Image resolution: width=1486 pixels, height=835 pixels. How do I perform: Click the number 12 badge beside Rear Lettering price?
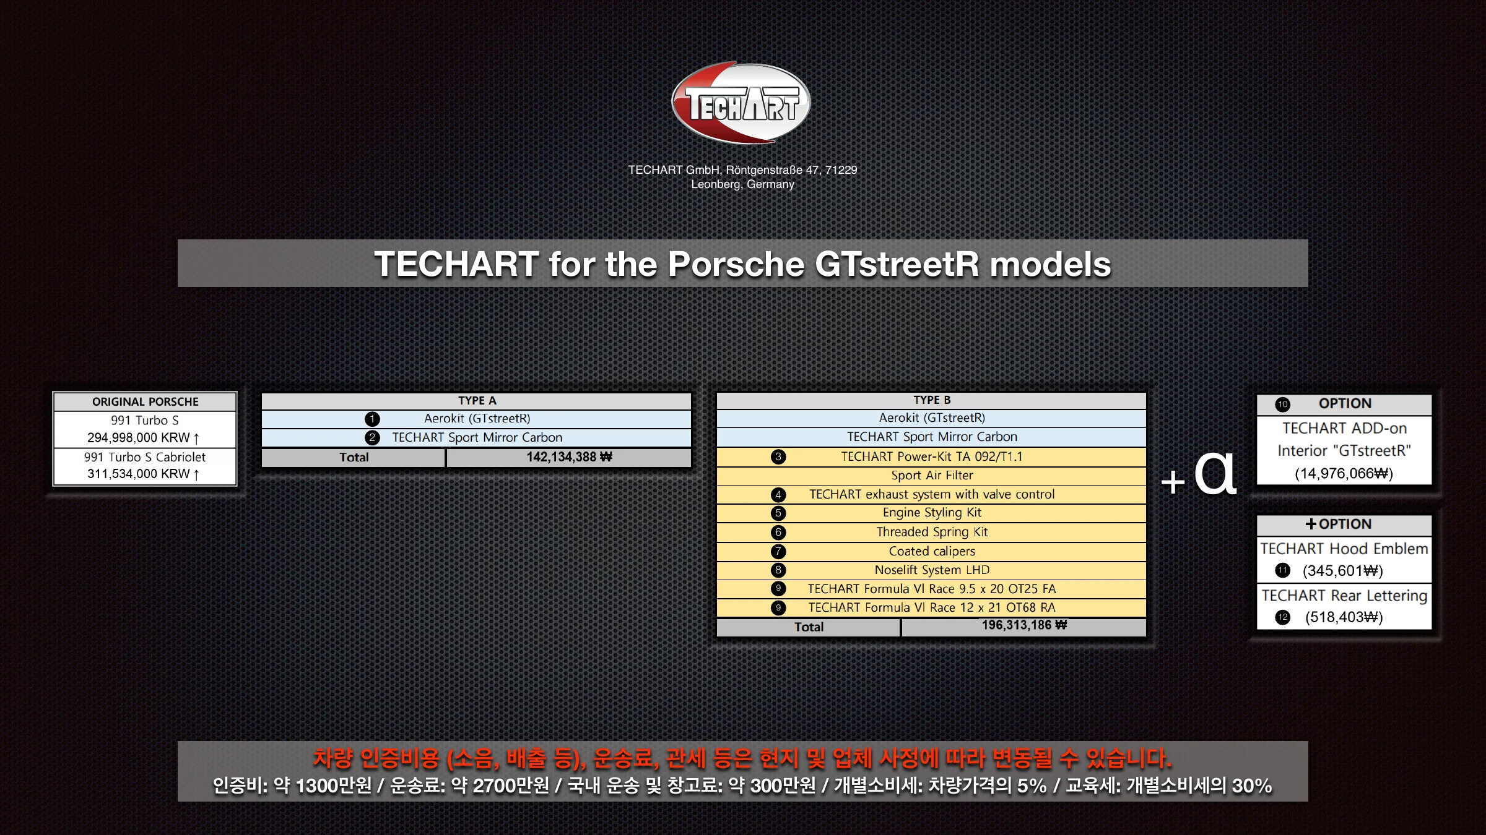(x=1282, y=617)
